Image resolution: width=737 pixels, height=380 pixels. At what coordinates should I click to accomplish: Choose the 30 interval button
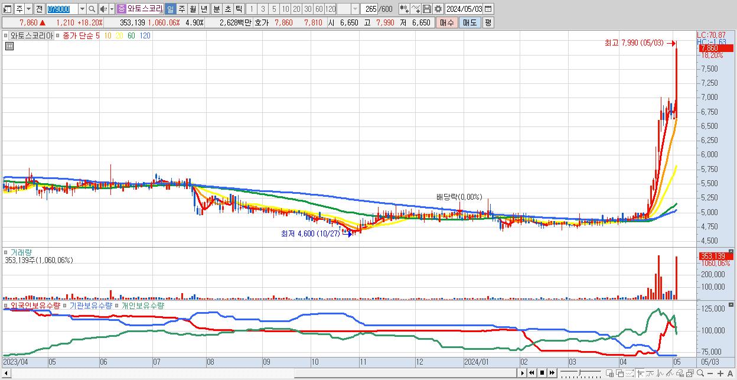pos(308,9)
